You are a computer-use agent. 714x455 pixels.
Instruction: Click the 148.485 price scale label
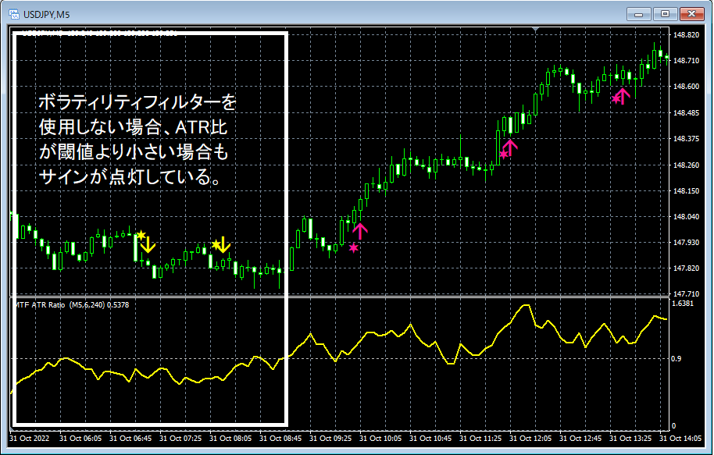686,113
